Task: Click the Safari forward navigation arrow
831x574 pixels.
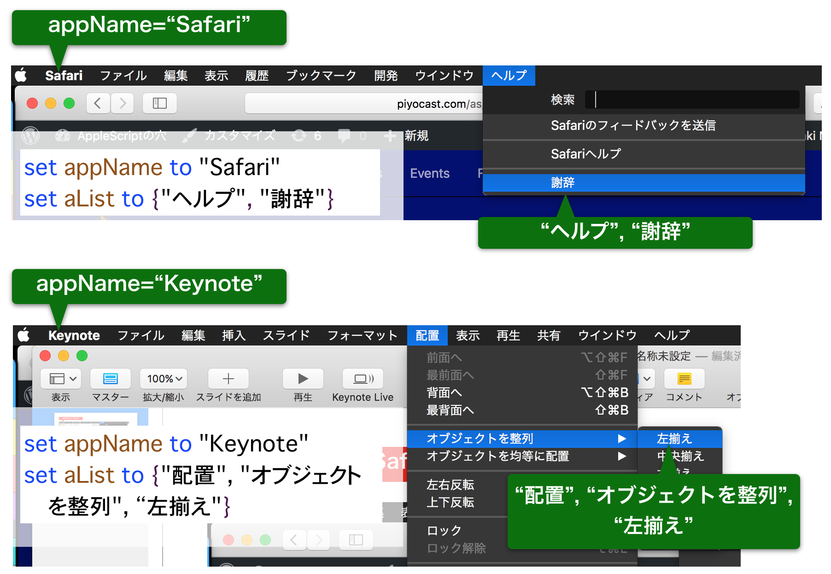Action: [x=122, y=103]
